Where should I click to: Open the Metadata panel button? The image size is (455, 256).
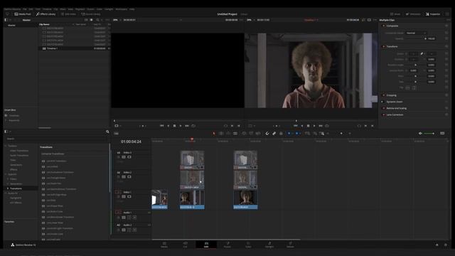coord(413,14)
